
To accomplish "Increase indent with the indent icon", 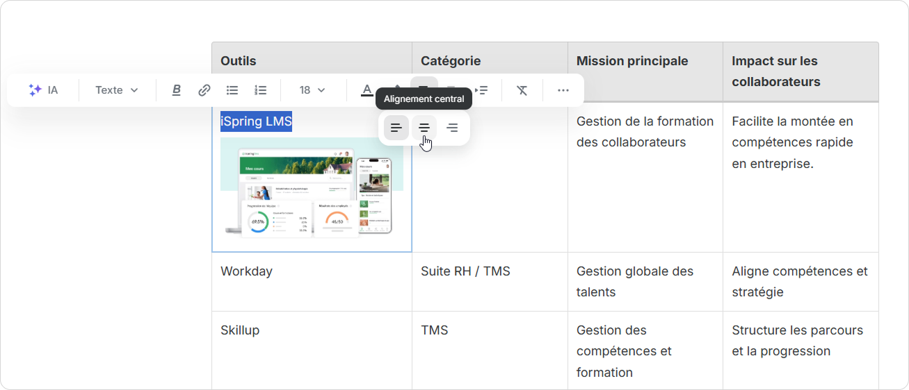I will [481, 90].
